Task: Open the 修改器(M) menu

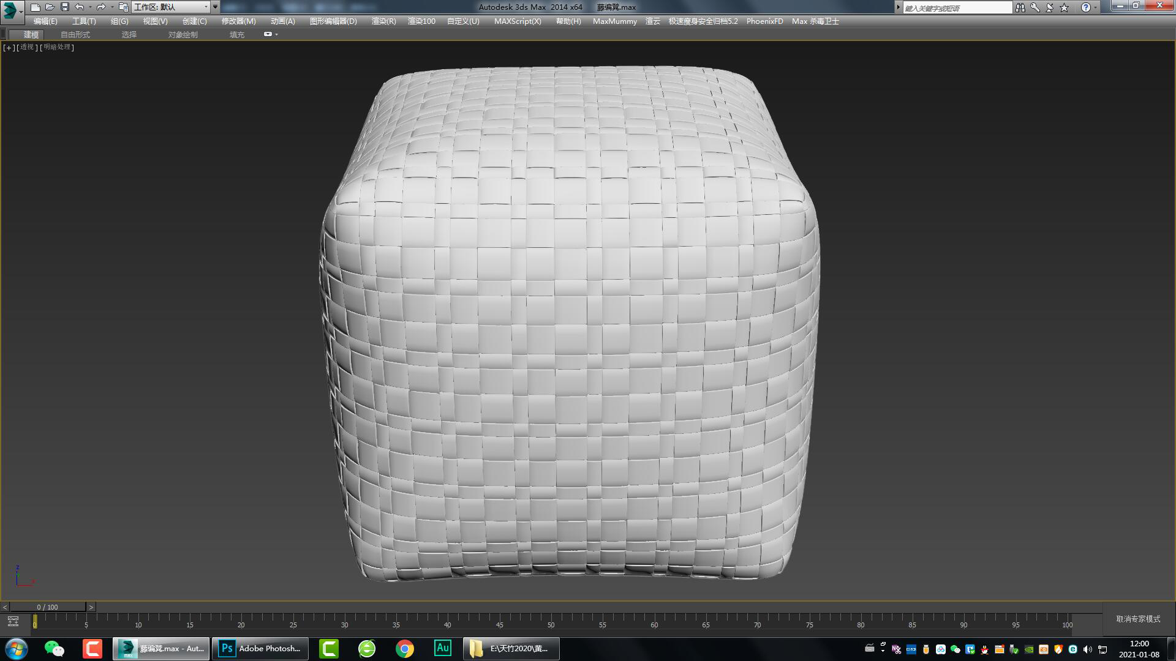Action: (x=238, y=21)
